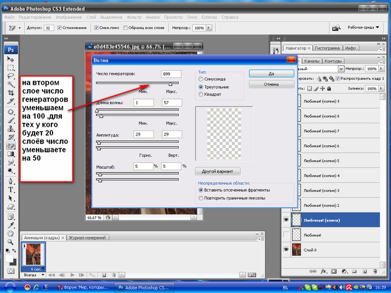
Task: Toggle Распространить кадр 1 checkbox
Action: click(x=337, y=79)
